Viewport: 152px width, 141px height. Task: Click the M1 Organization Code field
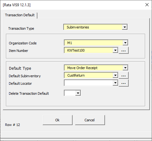[x=93, y=43]
